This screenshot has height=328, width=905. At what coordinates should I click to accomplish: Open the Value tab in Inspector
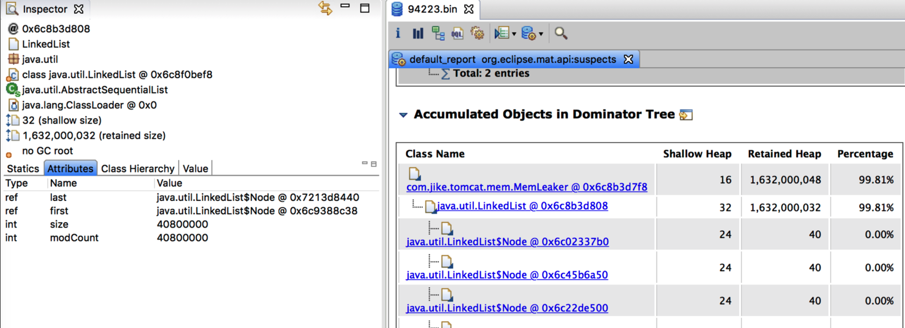tap(195, 168)
